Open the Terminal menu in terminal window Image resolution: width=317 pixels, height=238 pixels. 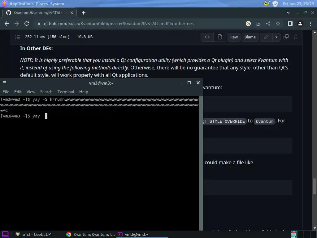[x=66, y=92]
